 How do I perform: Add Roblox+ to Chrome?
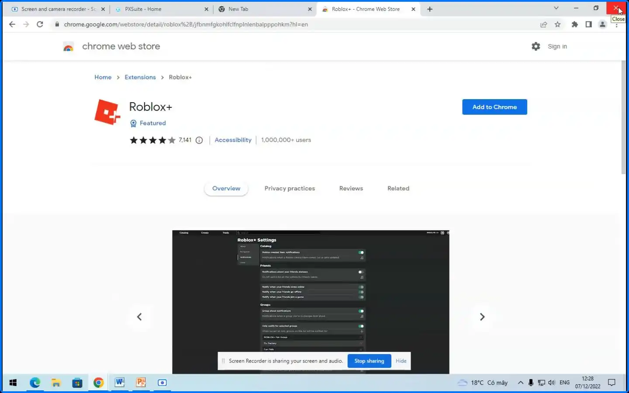tap(494, 107)
